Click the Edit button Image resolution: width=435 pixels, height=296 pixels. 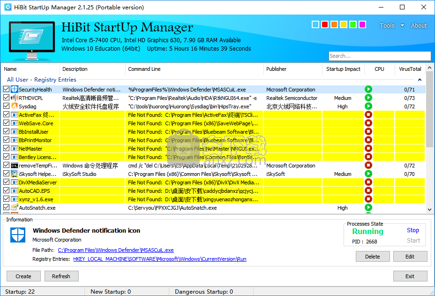click(410, 257)
